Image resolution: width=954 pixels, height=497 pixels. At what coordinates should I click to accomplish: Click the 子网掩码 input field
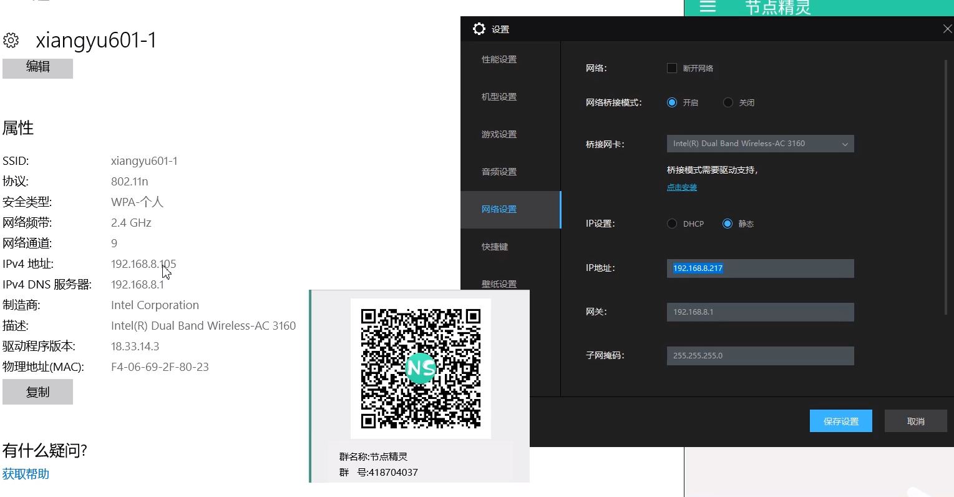760,356
